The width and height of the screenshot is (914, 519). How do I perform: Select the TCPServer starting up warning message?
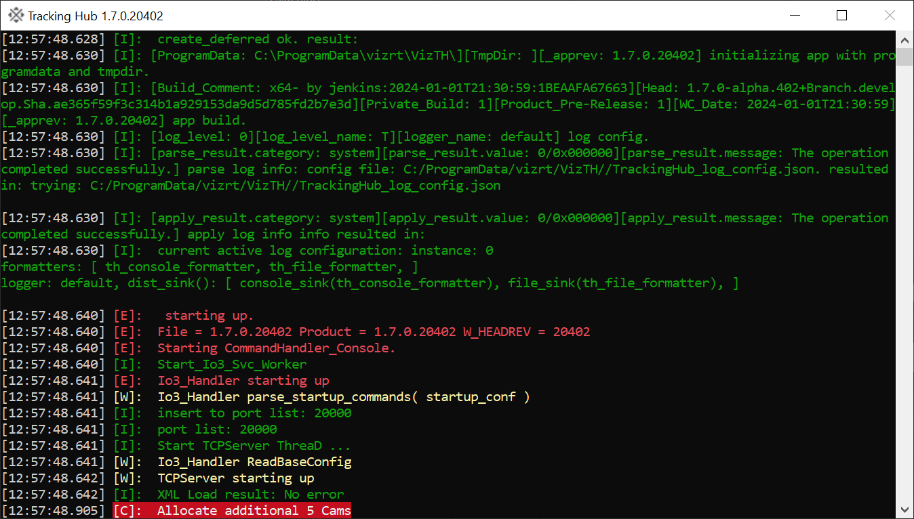pyautogui.click(x=235, y=478)
